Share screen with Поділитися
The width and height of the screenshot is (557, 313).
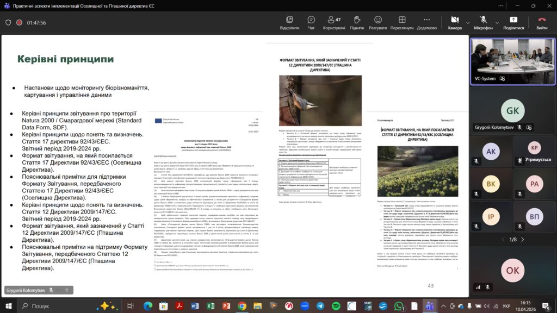513,22
